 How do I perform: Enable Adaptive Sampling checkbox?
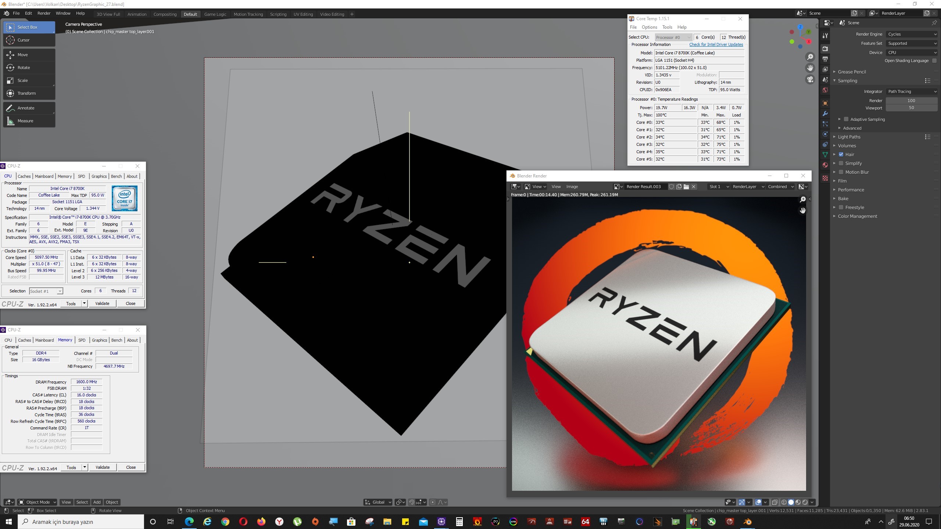pos(846,119)
